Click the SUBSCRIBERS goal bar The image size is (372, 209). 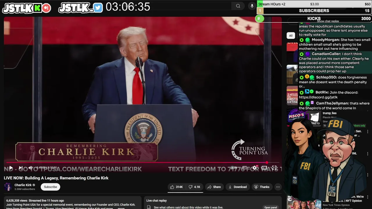(x=314, y=11)
